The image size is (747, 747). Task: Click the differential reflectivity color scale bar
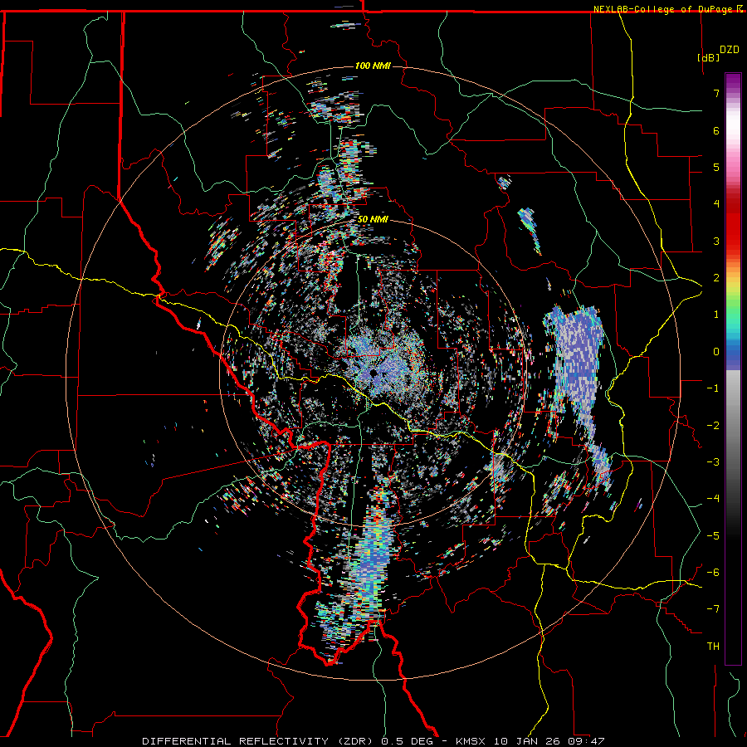tap(733, 369)
